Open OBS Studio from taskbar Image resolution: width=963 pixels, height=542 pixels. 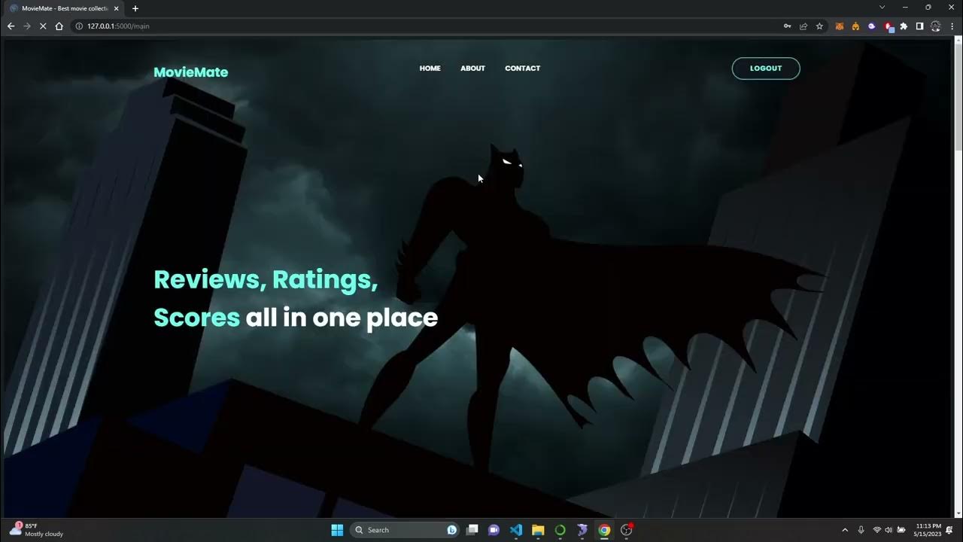(627, 530)
